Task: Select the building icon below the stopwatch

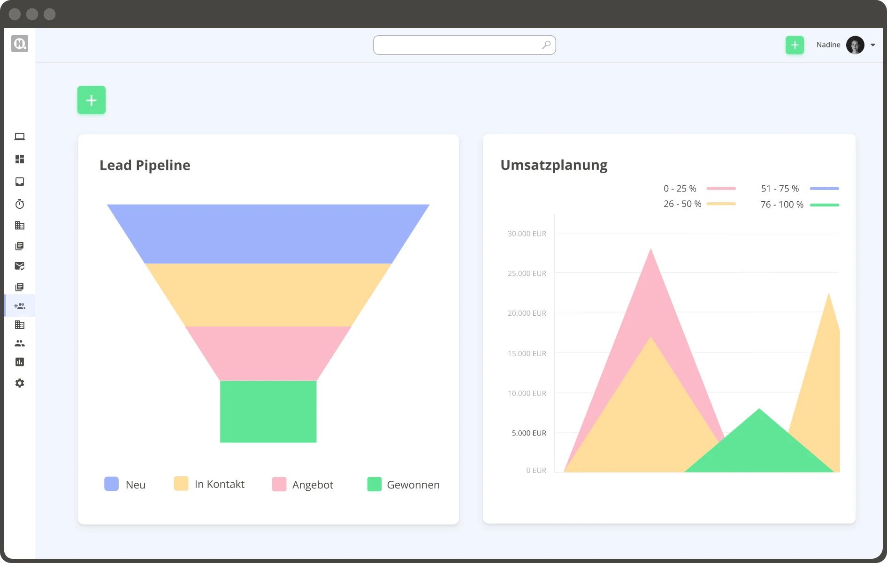Action: tap(20, 225)
